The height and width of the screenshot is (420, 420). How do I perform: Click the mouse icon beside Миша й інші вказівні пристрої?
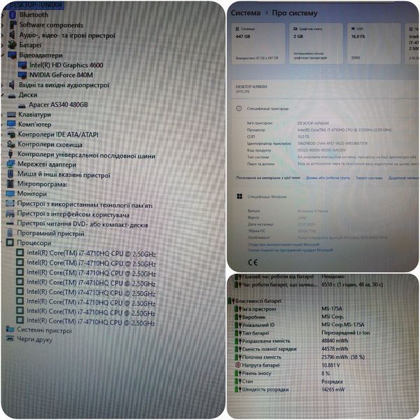[x=10, y=174]
